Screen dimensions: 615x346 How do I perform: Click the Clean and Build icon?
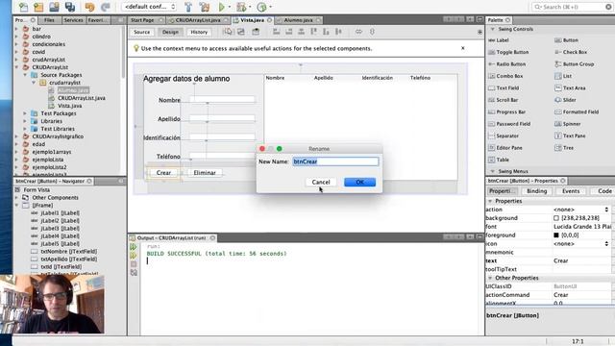pyautogui.click(x=205, y=7)
